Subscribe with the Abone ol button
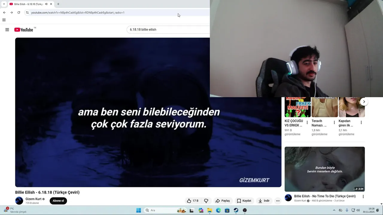 (x=58, y=201)
